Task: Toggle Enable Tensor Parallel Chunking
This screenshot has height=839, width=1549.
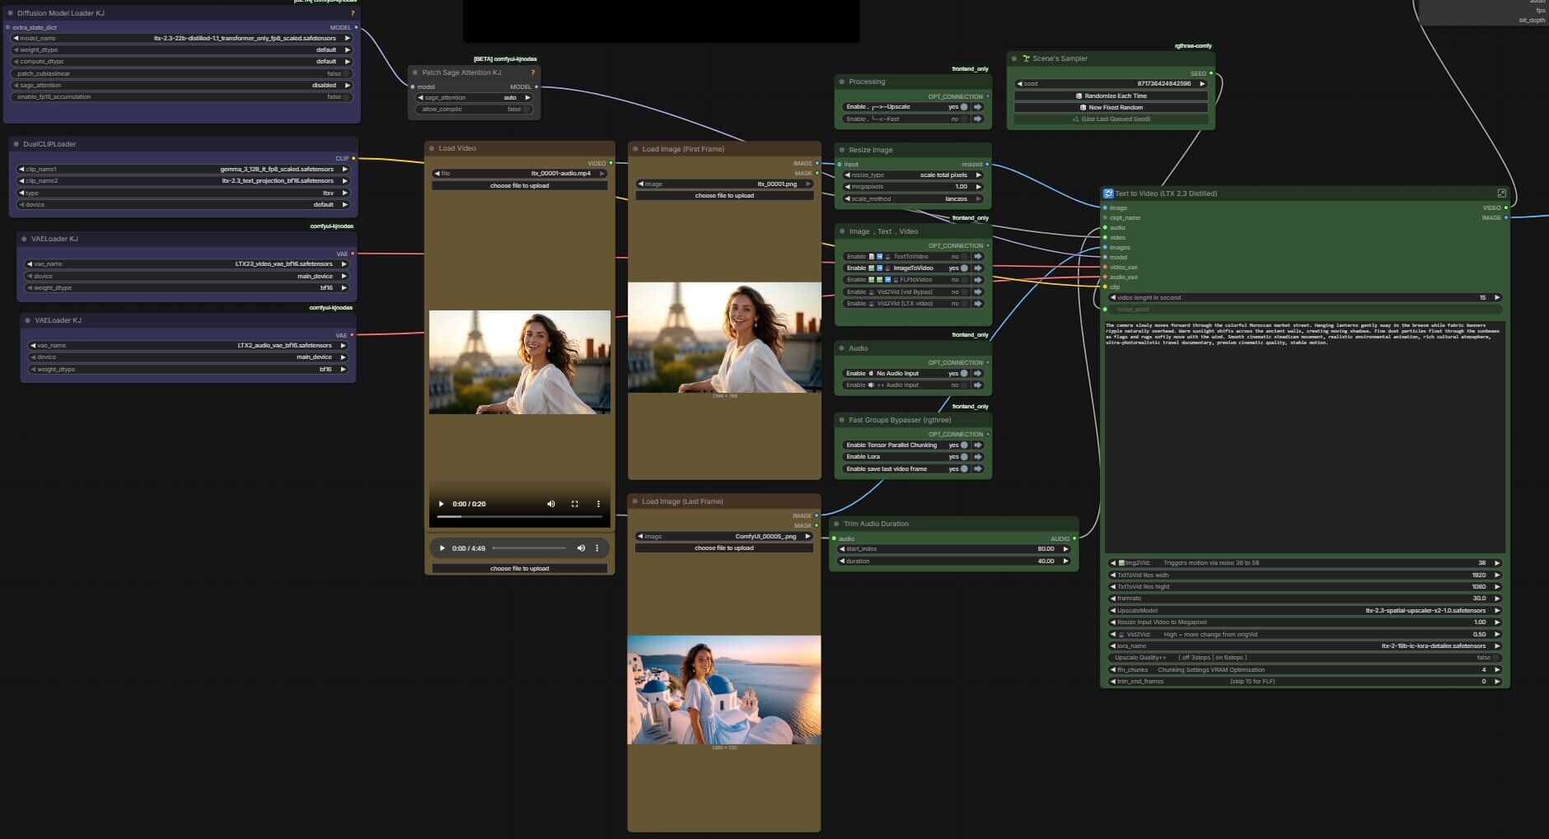Action: click(964, 445)
